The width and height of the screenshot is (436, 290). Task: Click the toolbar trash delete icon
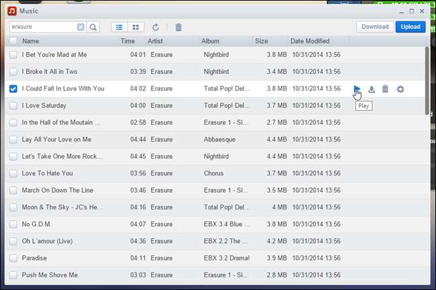[x=178, y=28]
